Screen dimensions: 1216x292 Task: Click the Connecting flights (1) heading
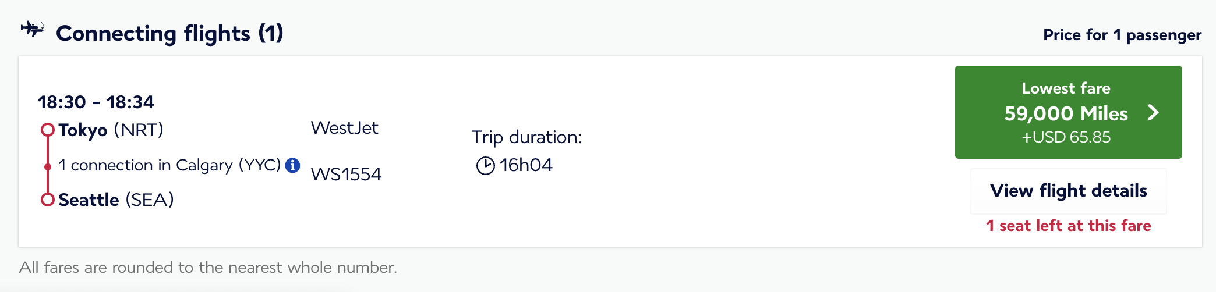[x=169, y=34]
